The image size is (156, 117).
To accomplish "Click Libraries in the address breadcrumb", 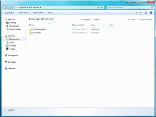I will click(22, 7).
